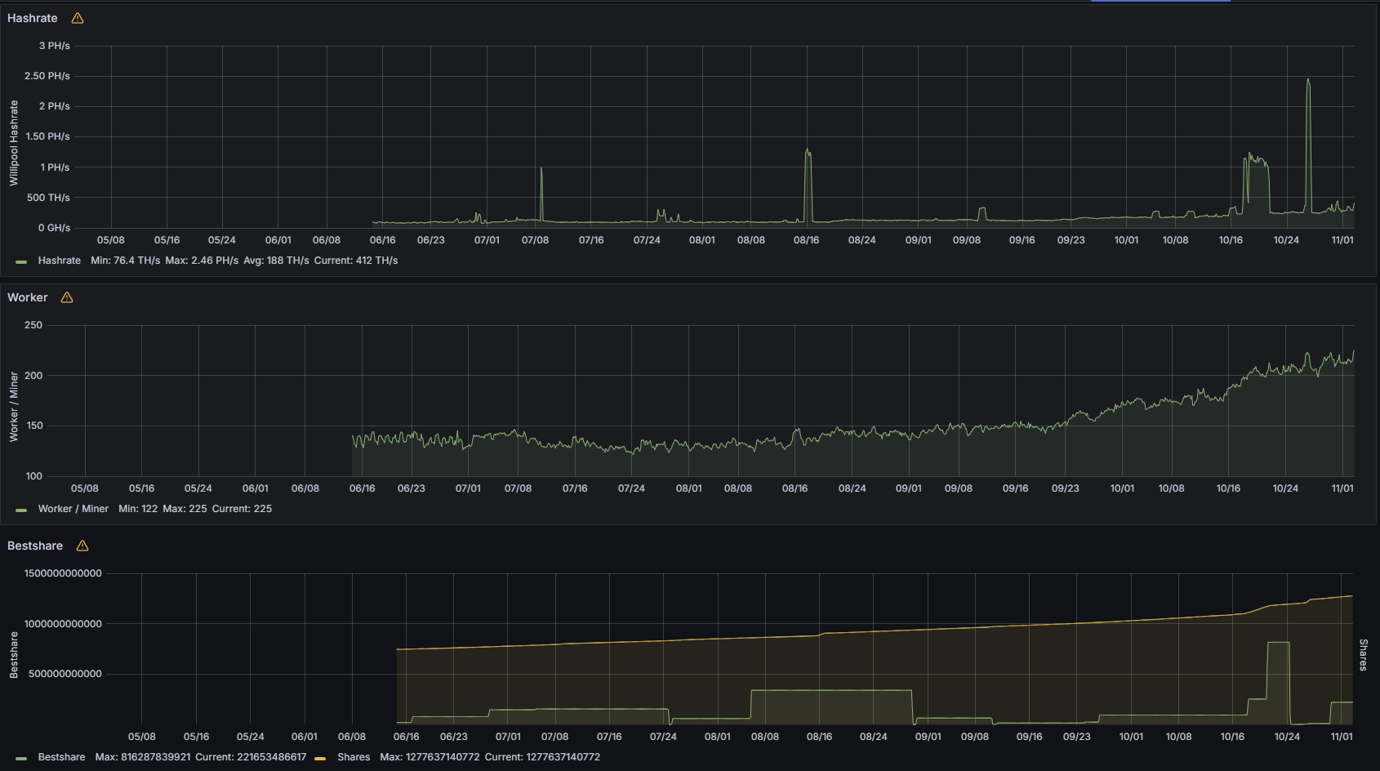Click the green Bestshare legend color swatch
The height and width of the screenshot is (771, 1380).
pos(21,758)
